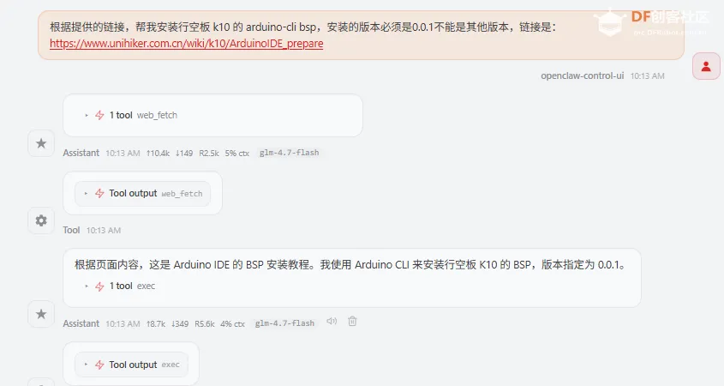724x386 pixels.
Task: Click the 5% ctx usage indicator
Action: pyautogui.click(x=236, y=153)
